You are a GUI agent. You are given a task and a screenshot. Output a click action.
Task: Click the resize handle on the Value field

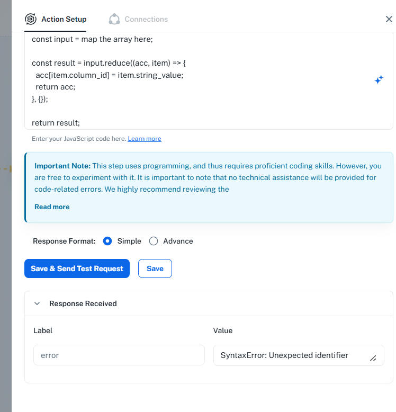(x=373, y=359)
